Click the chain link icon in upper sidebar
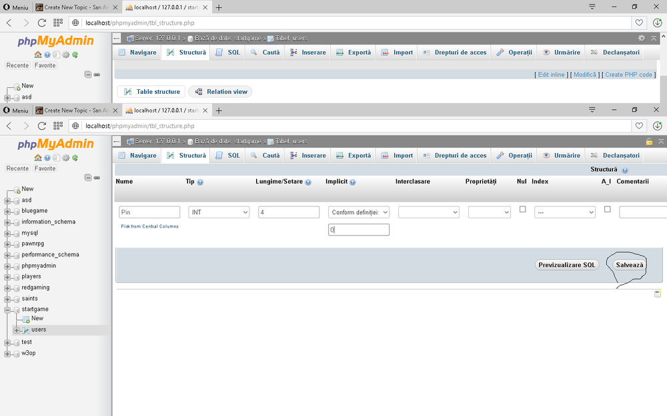This screenshot has height=416, width=667. coord(97,75)
